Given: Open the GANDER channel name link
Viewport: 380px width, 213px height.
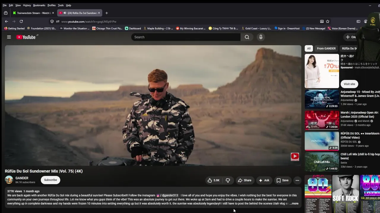Looking at the screenshot, I should coord(22,178).
